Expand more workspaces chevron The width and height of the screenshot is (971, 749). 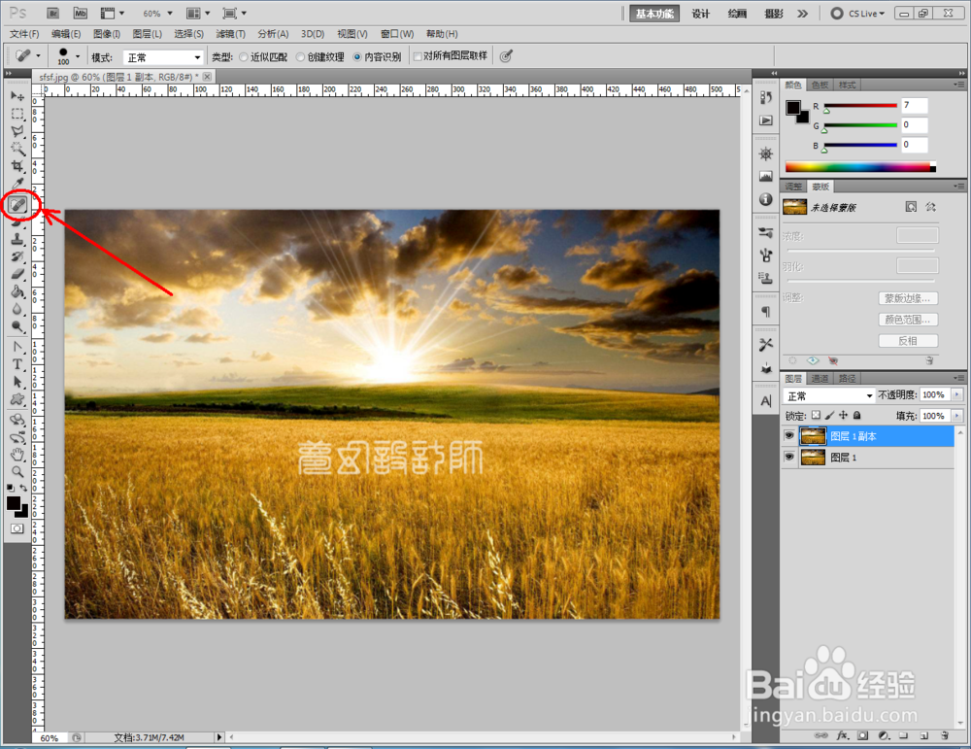coord(803,13)
